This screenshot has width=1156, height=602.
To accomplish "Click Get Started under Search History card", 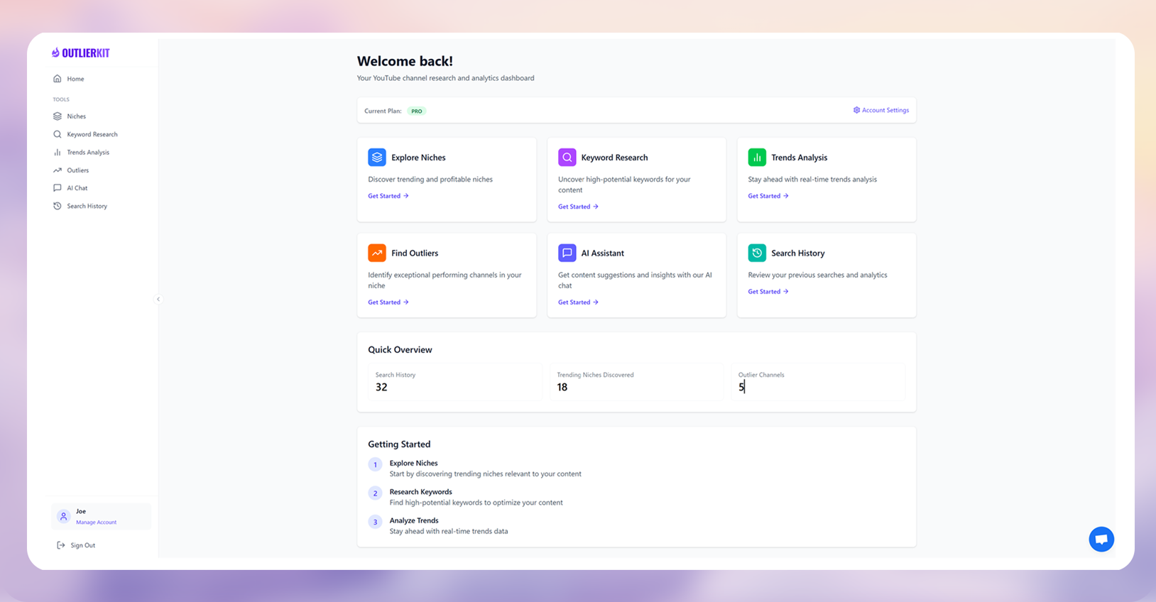I will pos(768,292).
